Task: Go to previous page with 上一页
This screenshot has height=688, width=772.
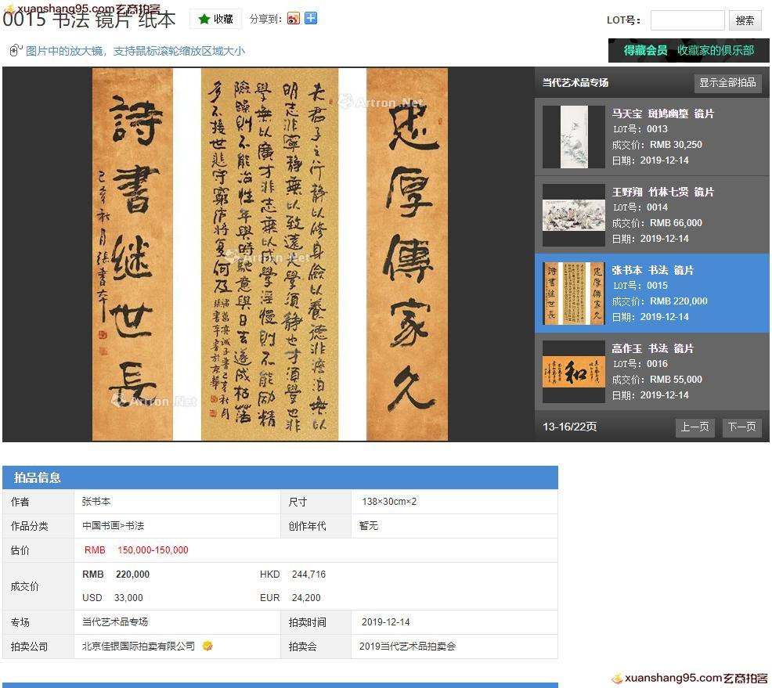Action: click(694, 427)
